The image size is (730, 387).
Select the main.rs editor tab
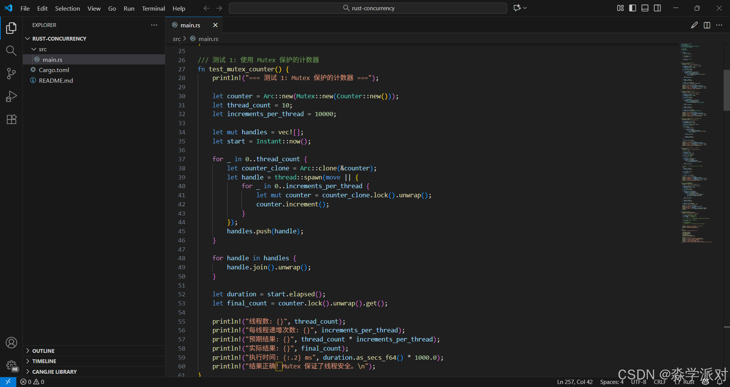pyautogui.click(x=194, y=25)
